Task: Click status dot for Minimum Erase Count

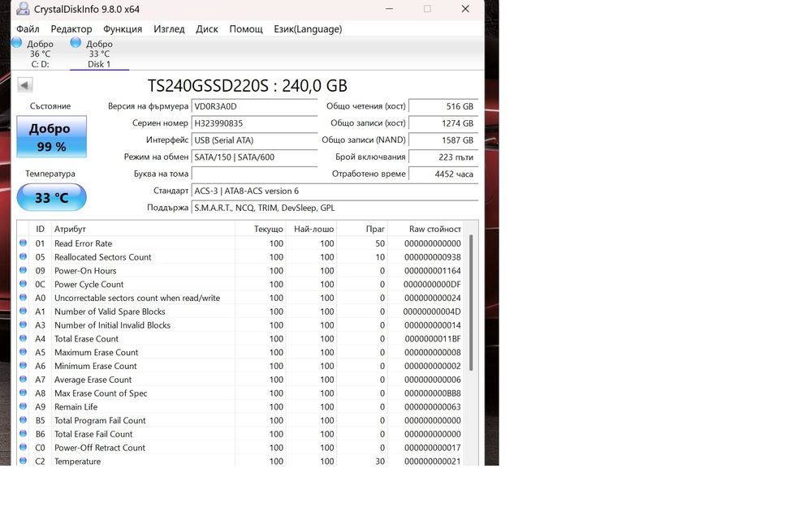Action: pos(24,365)
